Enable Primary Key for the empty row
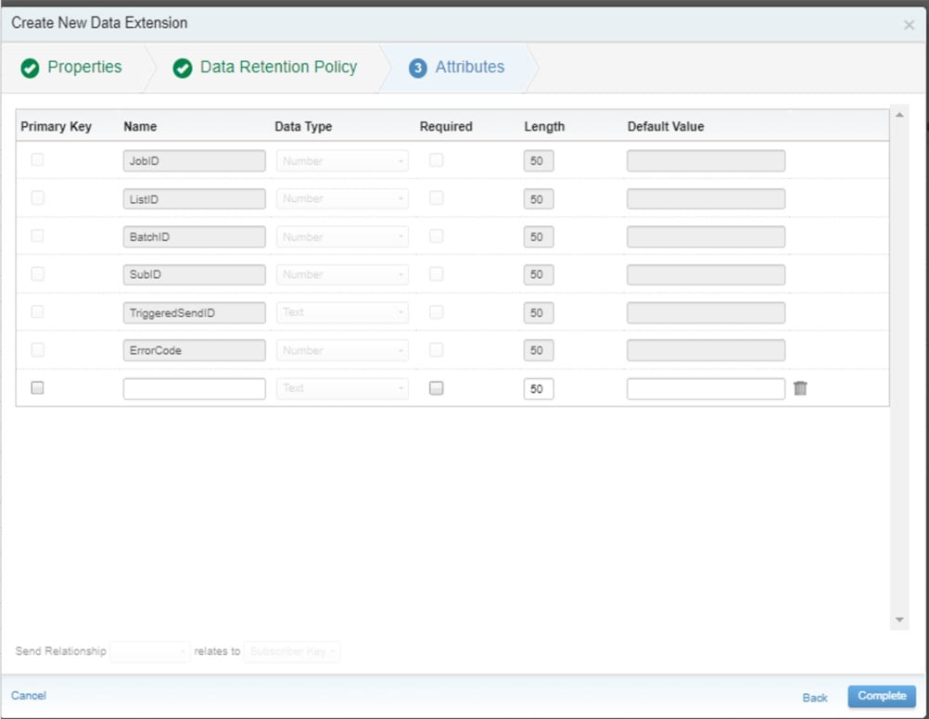 [37, 388]
